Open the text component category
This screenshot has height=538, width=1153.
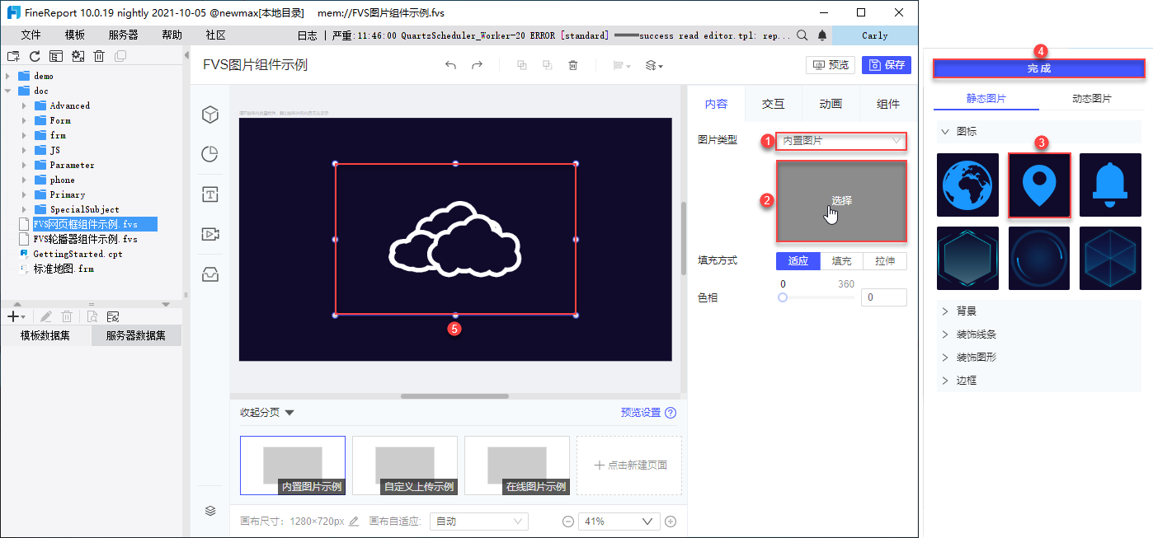[x=210, y=194]
